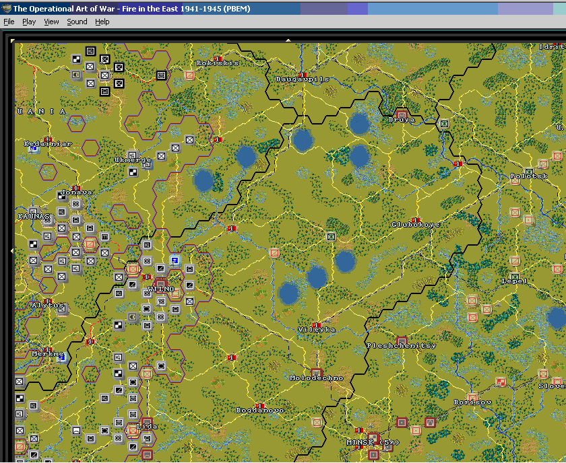This screenshot has height=463, width=566.
Task: Select the blue air unit at Merkme
Action: click(62, 358)
